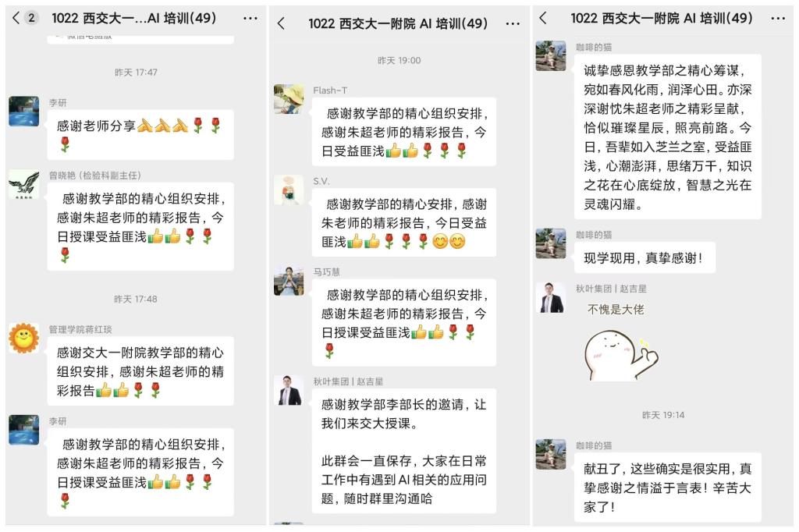Screen dimensions: 799x532
Task: Open 曾晓艳 eagle profile avatar
Action: [24, 183]
